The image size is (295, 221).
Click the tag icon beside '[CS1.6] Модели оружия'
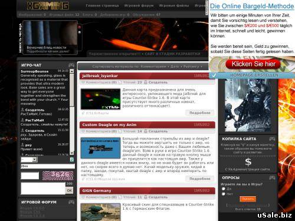(x=83, y=179)
